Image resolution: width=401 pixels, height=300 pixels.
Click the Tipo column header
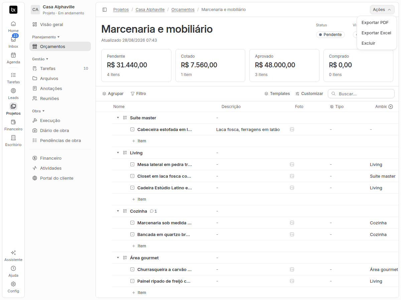click(x=337, y=107)
